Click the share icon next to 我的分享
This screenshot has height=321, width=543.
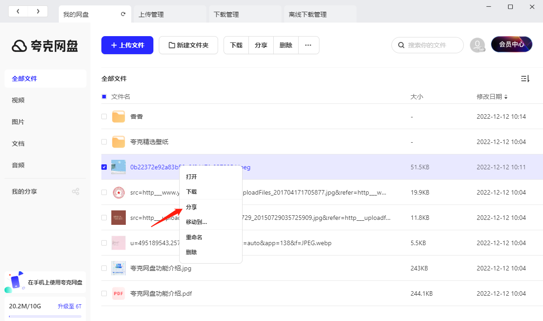[x=76, y=191]
